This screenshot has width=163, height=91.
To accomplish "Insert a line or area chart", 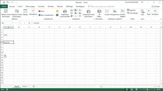I will click(72, 13).
